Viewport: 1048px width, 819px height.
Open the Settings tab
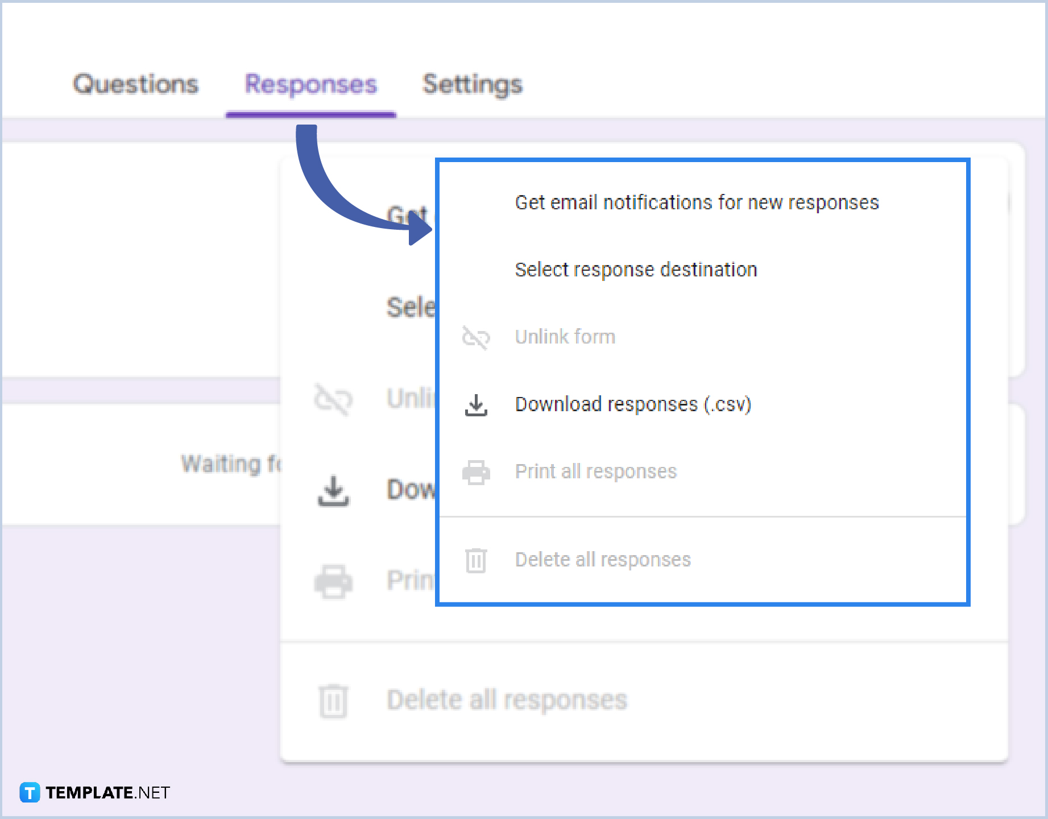pos(472,84)
